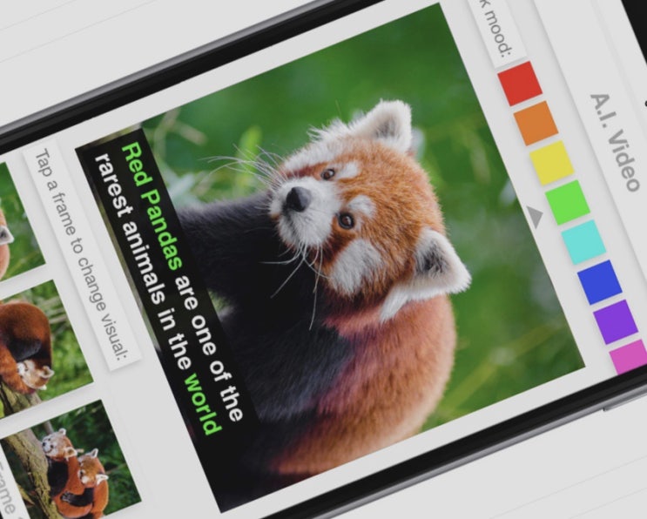Choose the blue mood color swatch
This screenshot has height=519, width=647.
[600, 282]
